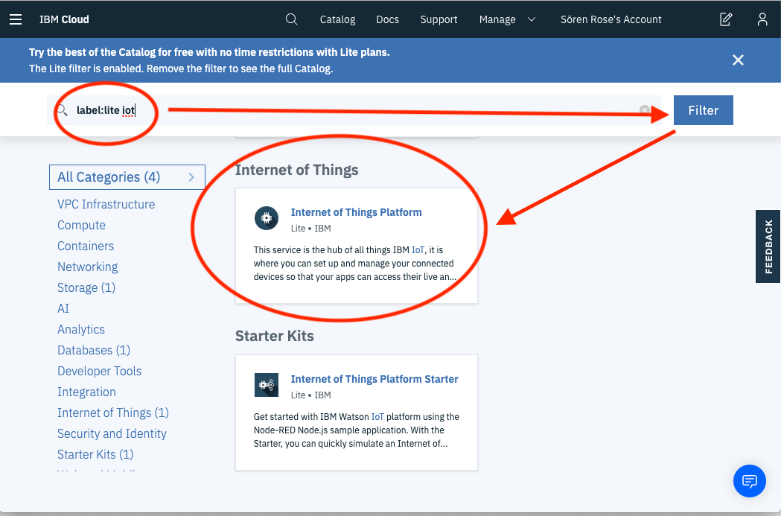The height and width of the screenshot is (516, 781).
Task: Click the pencil edit icon in the header
Action: coord(725,19)
